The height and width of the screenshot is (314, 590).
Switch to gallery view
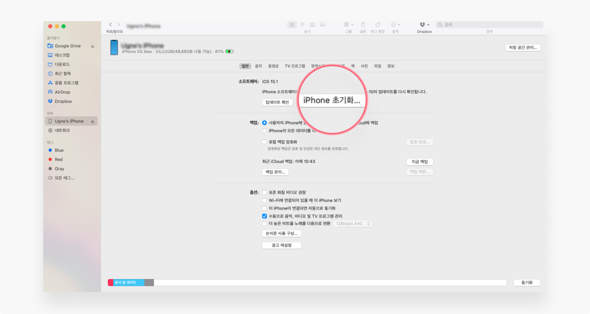(x=323, y=25)
